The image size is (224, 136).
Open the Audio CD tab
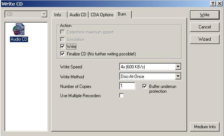click(x=78, y=15)
